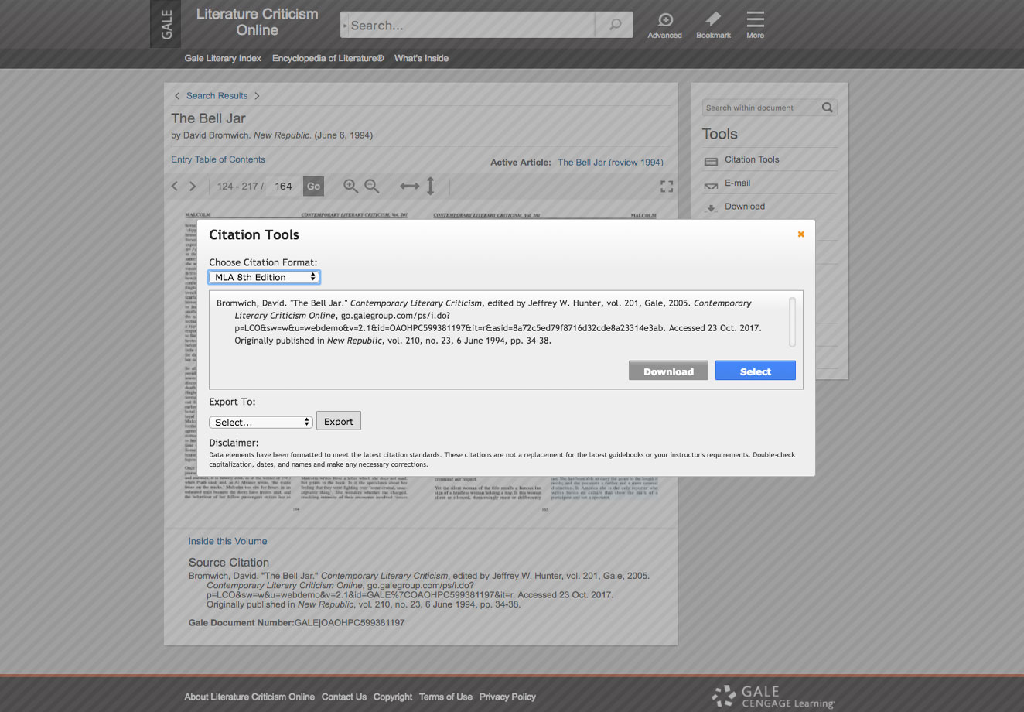Click the citation text scrollbar
Image resolution: width=1024 pixels, height=712 pixels.
(792, 321)
